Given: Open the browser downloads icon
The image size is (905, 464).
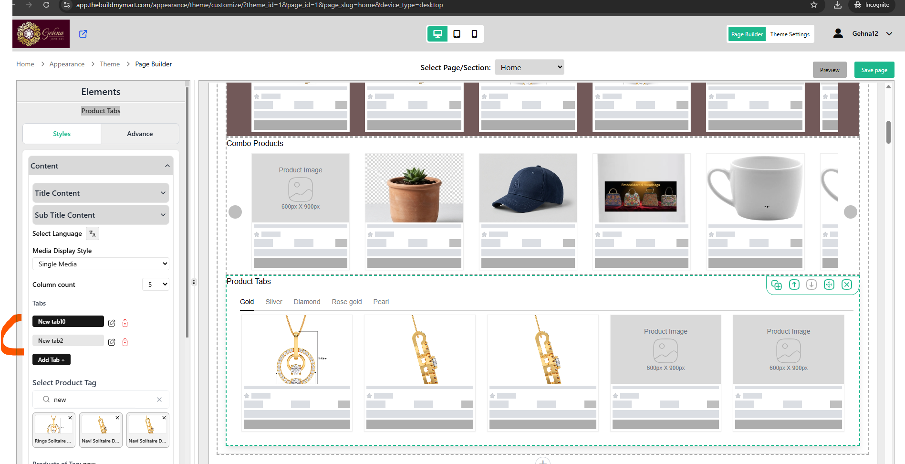Looking at the screenshot, I should [838, 5].
